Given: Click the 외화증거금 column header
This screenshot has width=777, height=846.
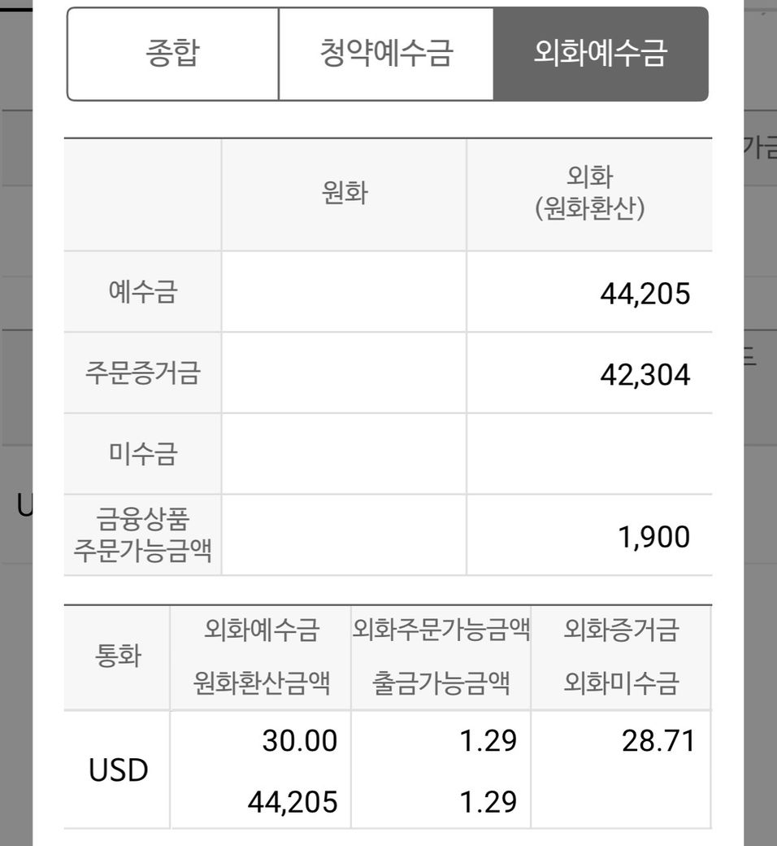Looking at the screenshot, I should (621, 630).
